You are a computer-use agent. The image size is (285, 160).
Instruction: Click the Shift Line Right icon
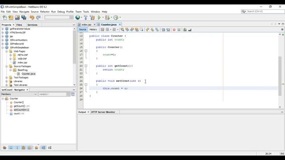coord(168,30)
